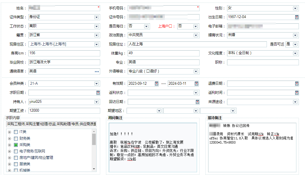Viewport: 305px width, 175px height.
Task: Check the 电子商务/互联网 checkbox
Action: coord(16,151)
